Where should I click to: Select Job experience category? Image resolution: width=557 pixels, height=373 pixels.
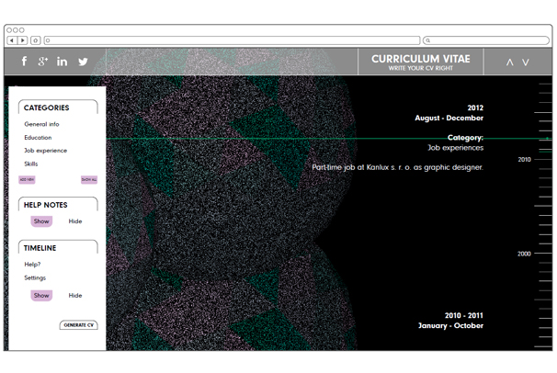45,151
